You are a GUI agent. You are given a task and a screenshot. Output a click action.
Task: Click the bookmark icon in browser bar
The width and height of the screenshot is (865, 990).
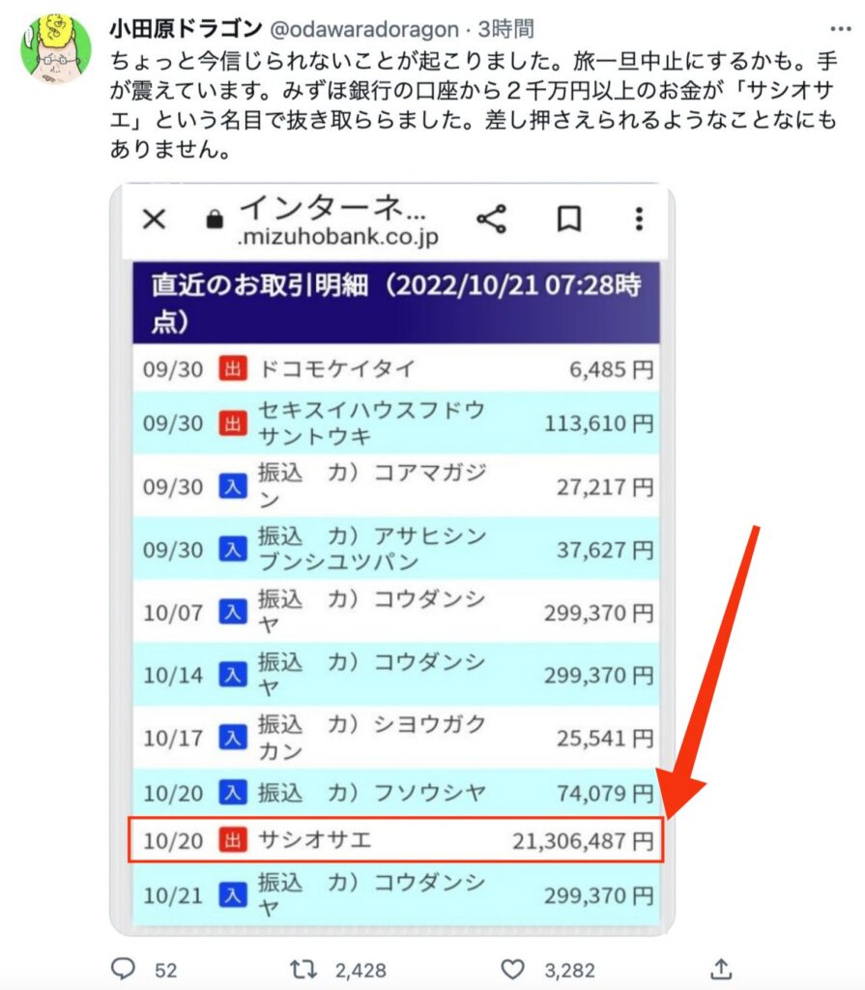pyautogui.click(x=569, y=219)
